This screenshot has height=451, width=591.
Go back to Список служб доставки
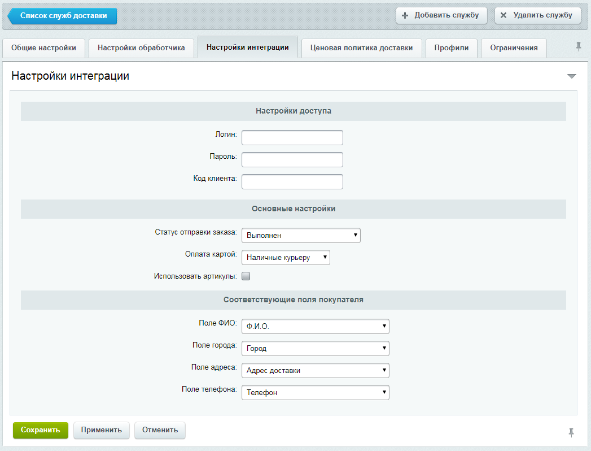tap(63, 16)
